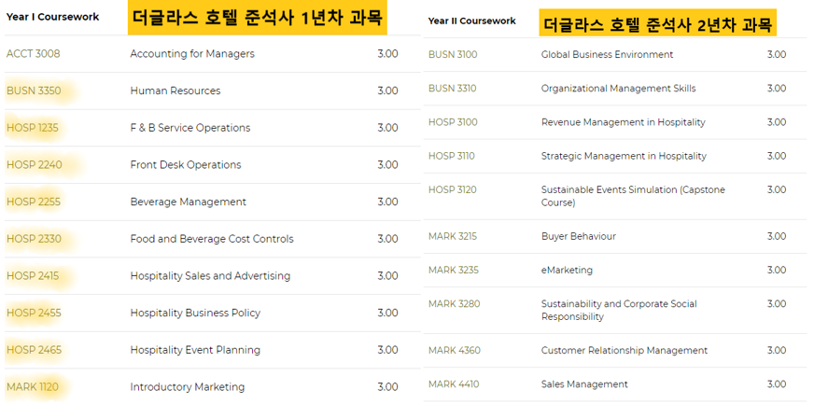
Task: Select Global Business Environment text
Action: [608, 54]
